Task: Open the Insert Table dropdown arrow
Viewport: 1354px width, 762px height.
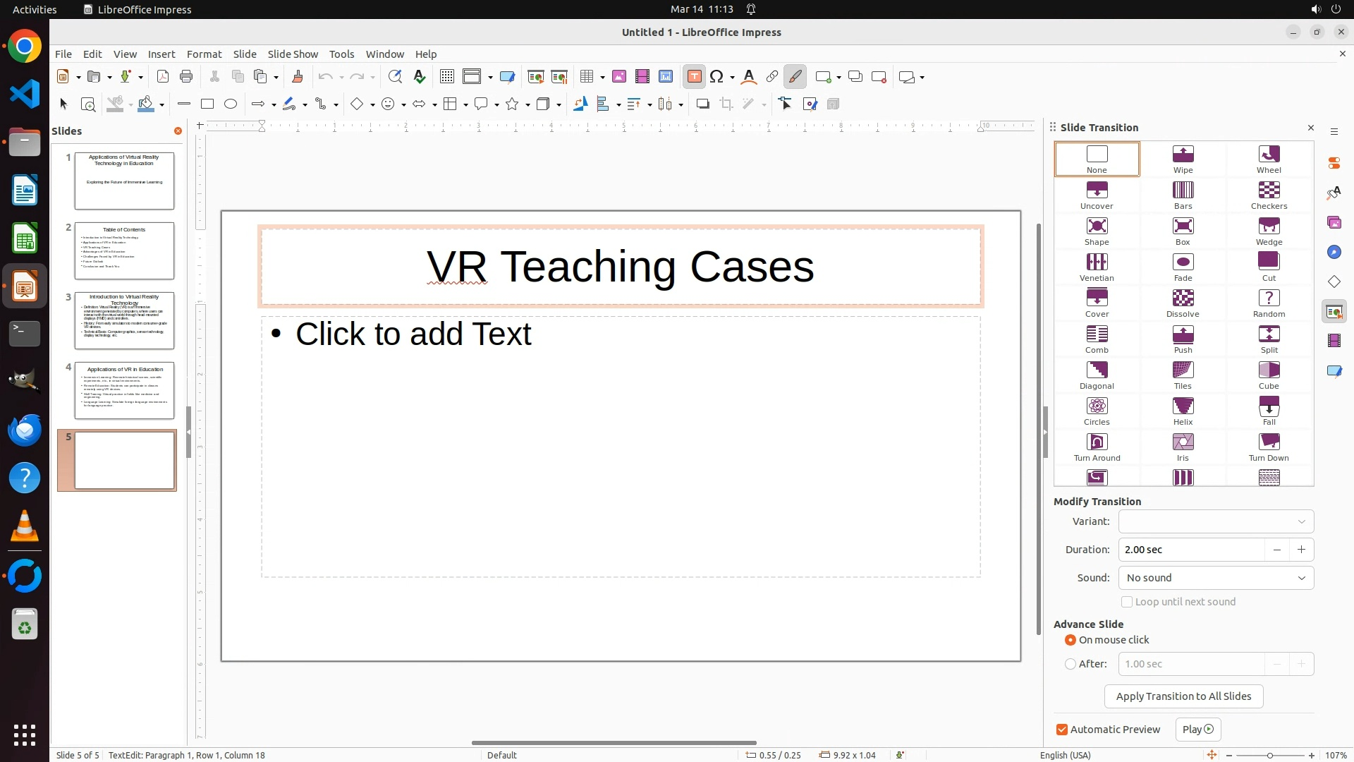Action: (x=602, y=77)
